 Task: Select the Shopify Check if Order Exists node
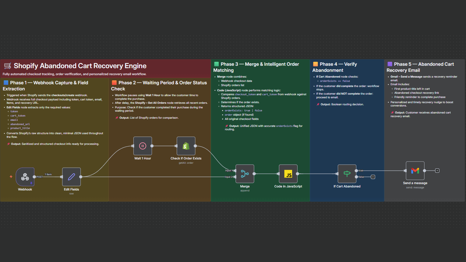[186, 146]
